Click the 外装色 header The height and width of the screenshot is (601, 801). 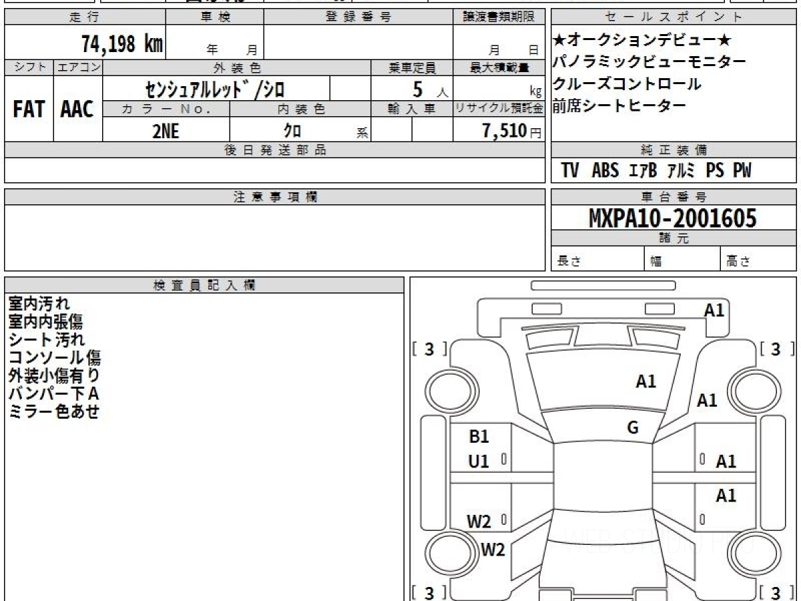(x=237, y=67)
